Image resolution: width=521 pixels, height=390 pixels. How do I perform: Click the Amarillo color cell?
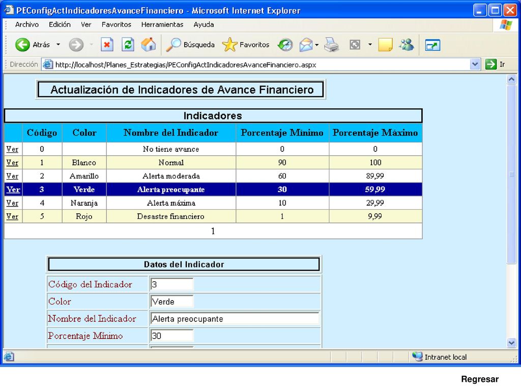(x=84, y=176)
